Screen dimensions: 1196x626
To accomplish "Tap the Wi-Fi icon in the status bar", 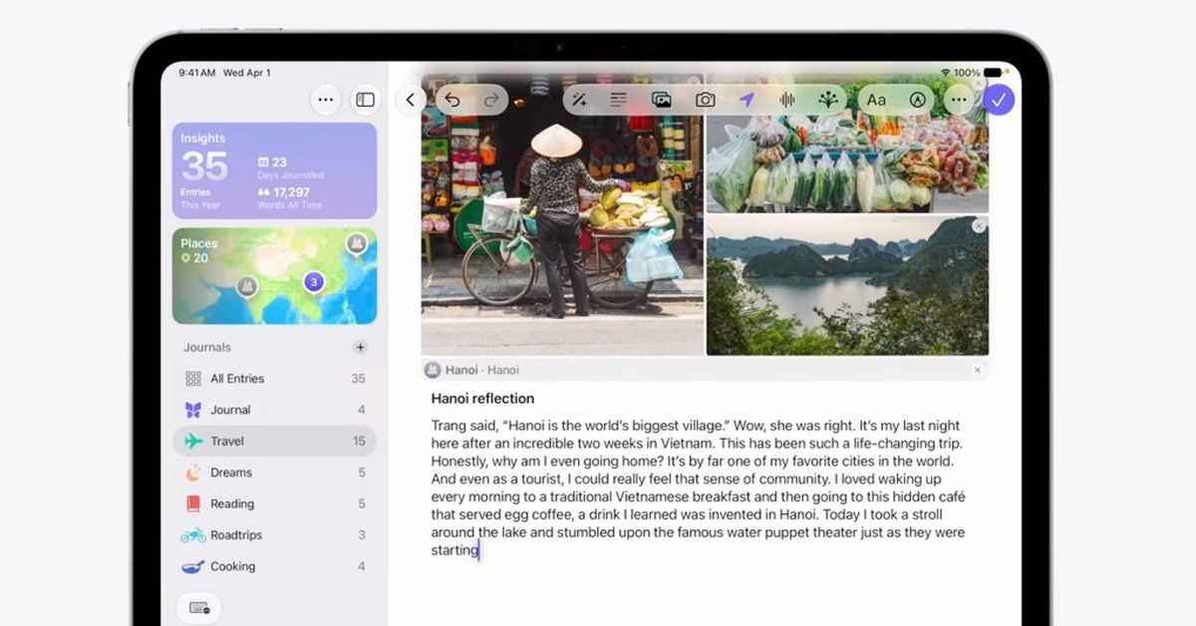I will pos(945,73).
